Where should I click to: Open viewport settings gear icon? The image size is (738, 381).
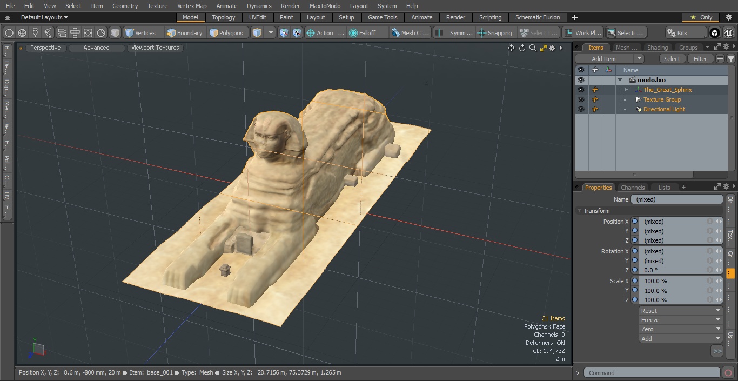[x=552, y=48]
